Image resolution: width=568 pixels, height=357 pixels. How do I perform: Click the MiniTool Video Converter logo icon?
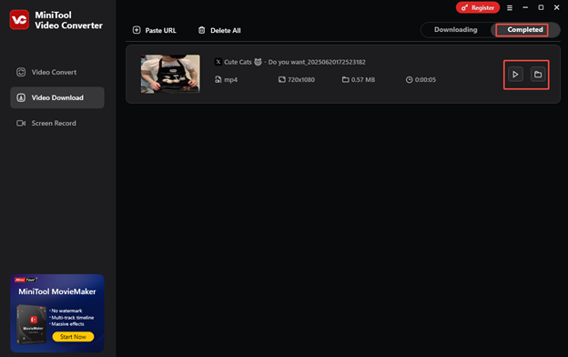pos(19,19)
